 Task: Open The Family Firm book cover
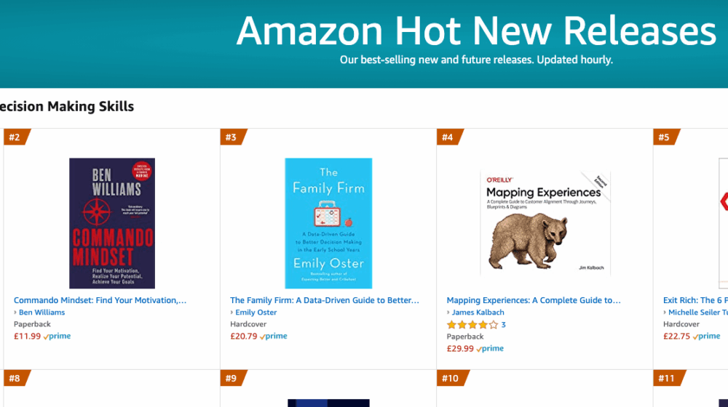click(328, 223)
